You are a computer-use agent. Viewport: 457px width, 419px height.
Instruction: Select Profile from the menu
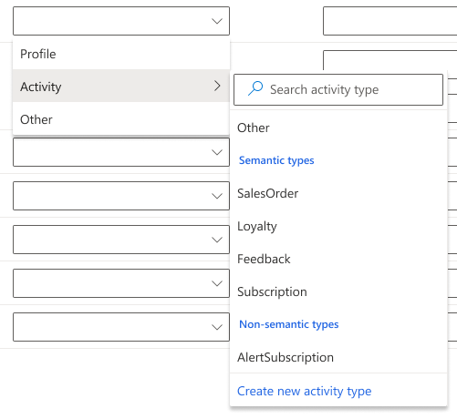[121, 54]
